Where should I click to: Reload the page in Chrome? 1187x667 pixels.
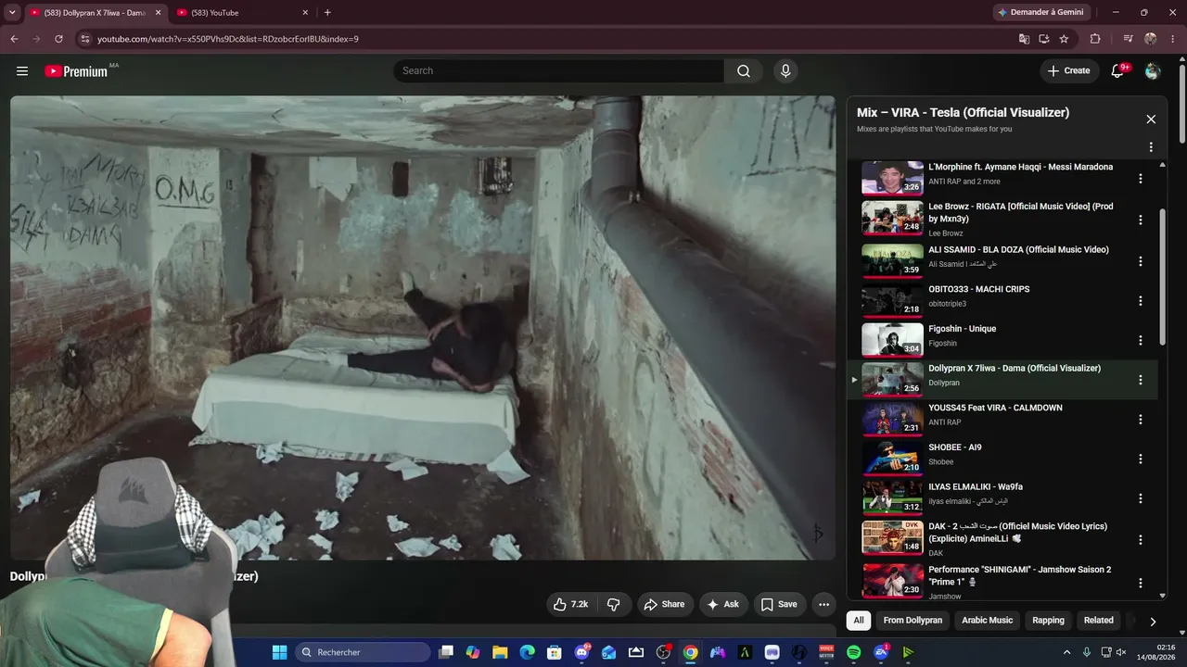58,39
